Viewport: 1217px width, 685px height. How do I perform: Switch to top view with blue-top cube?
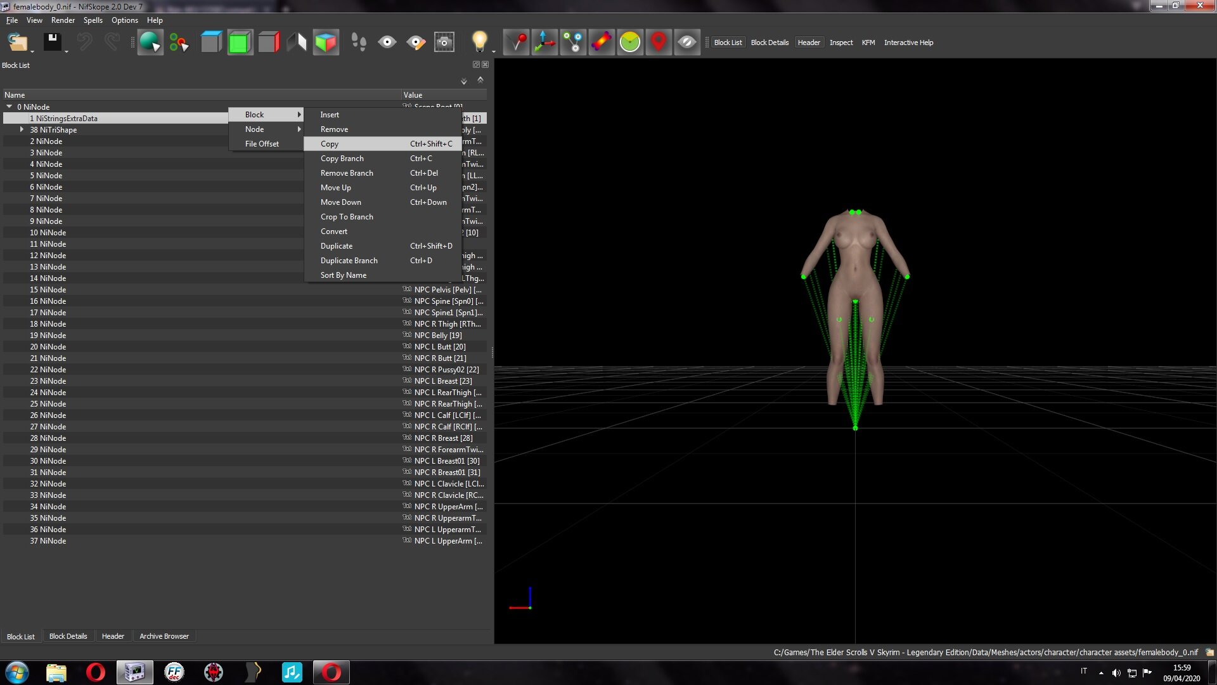coord(211,42)
